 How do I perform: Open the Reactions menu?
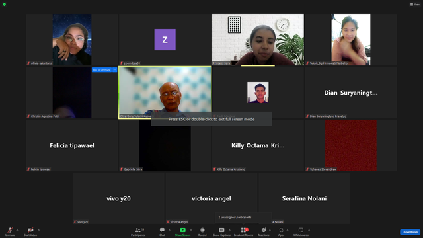point(264,231)
